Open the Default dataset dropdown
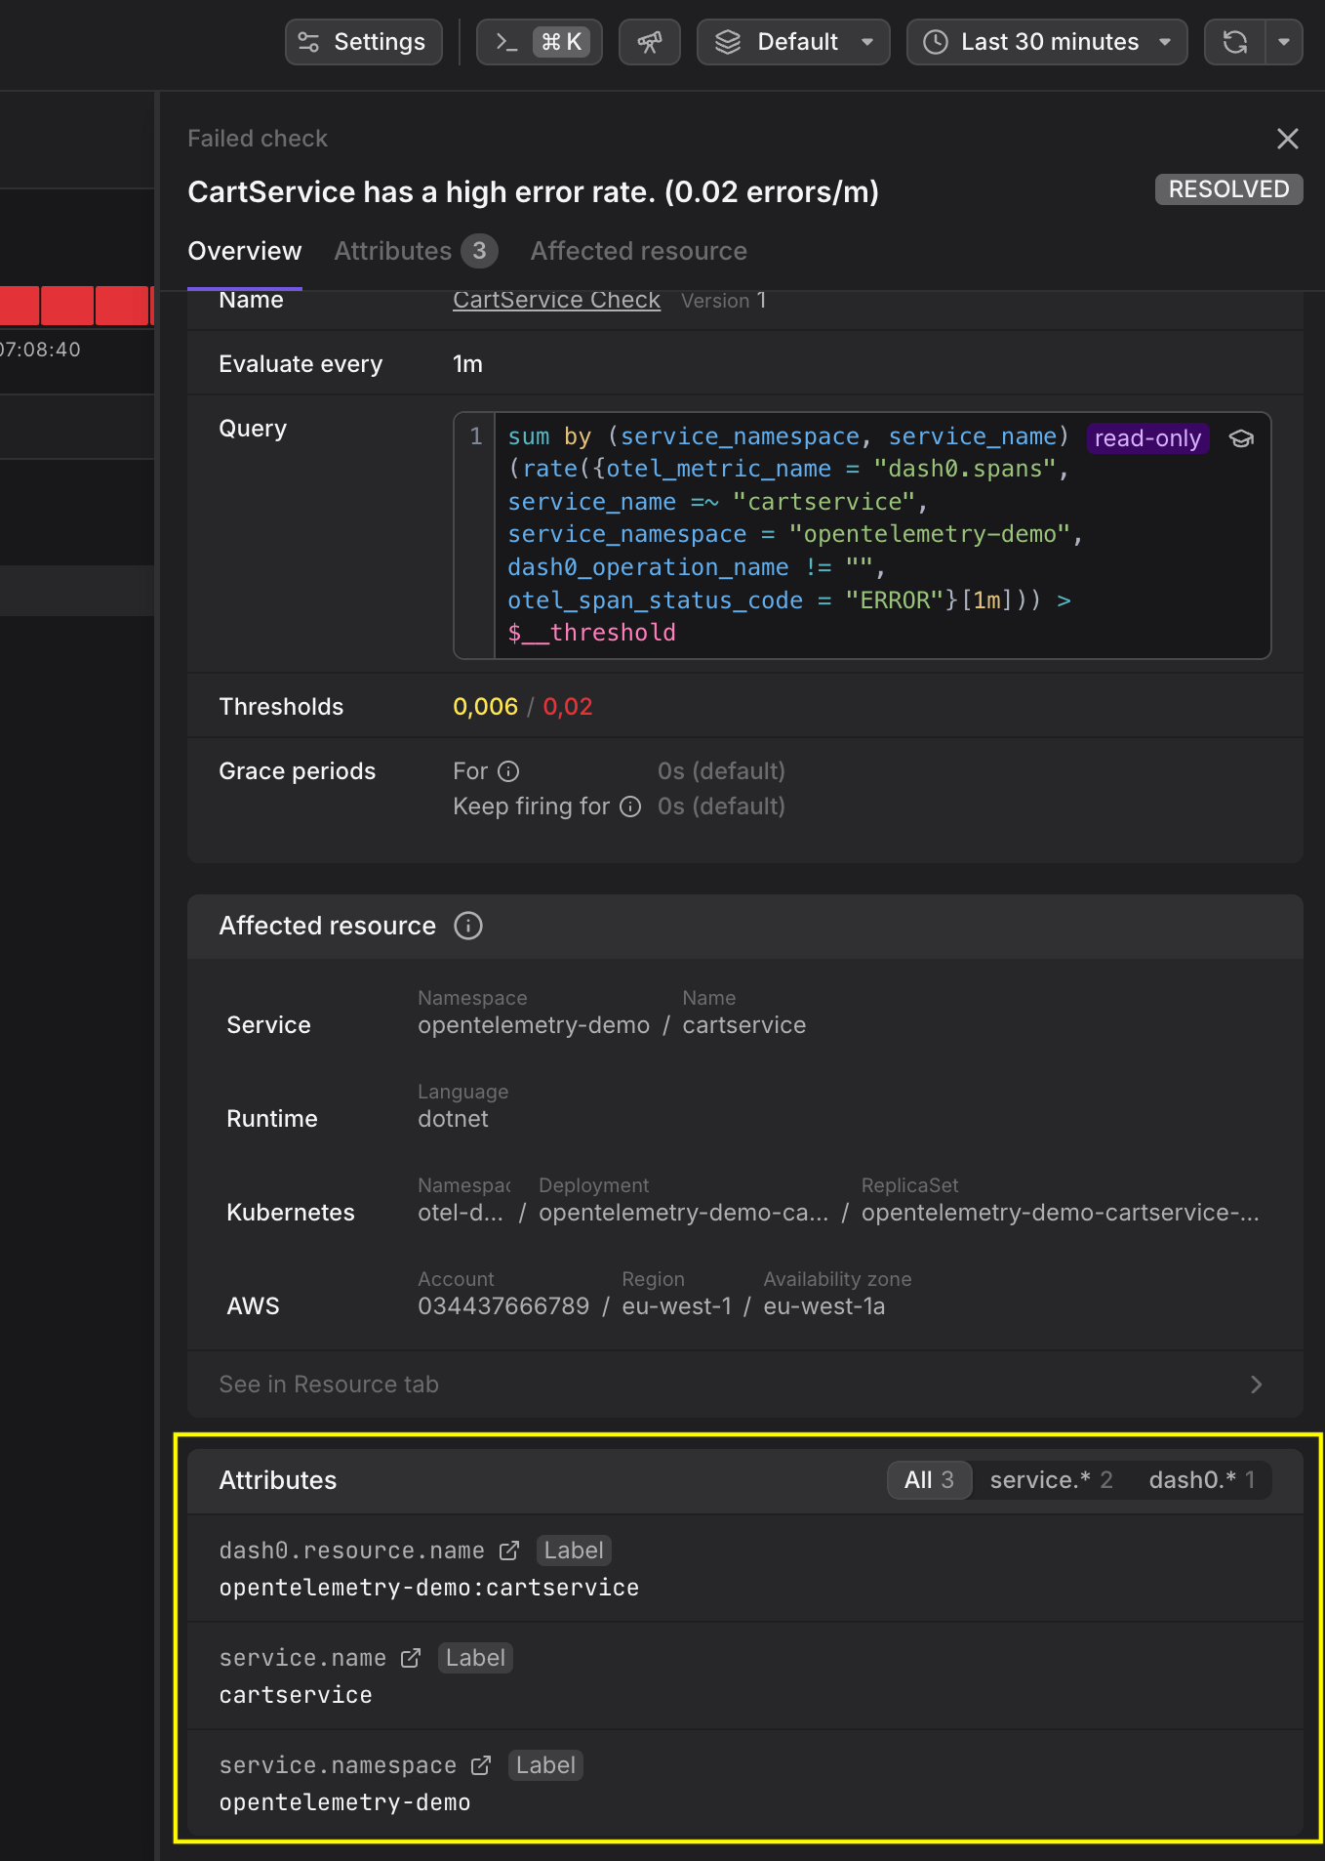 (793, 42)
